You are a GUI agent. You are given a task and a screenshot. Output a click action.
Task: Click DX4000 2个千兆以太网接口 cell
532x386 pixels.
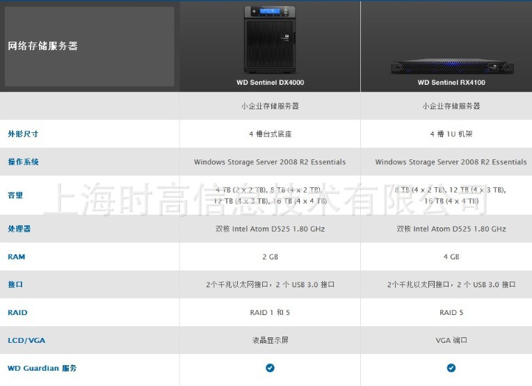pyautogui.click(x=270, y=284)
